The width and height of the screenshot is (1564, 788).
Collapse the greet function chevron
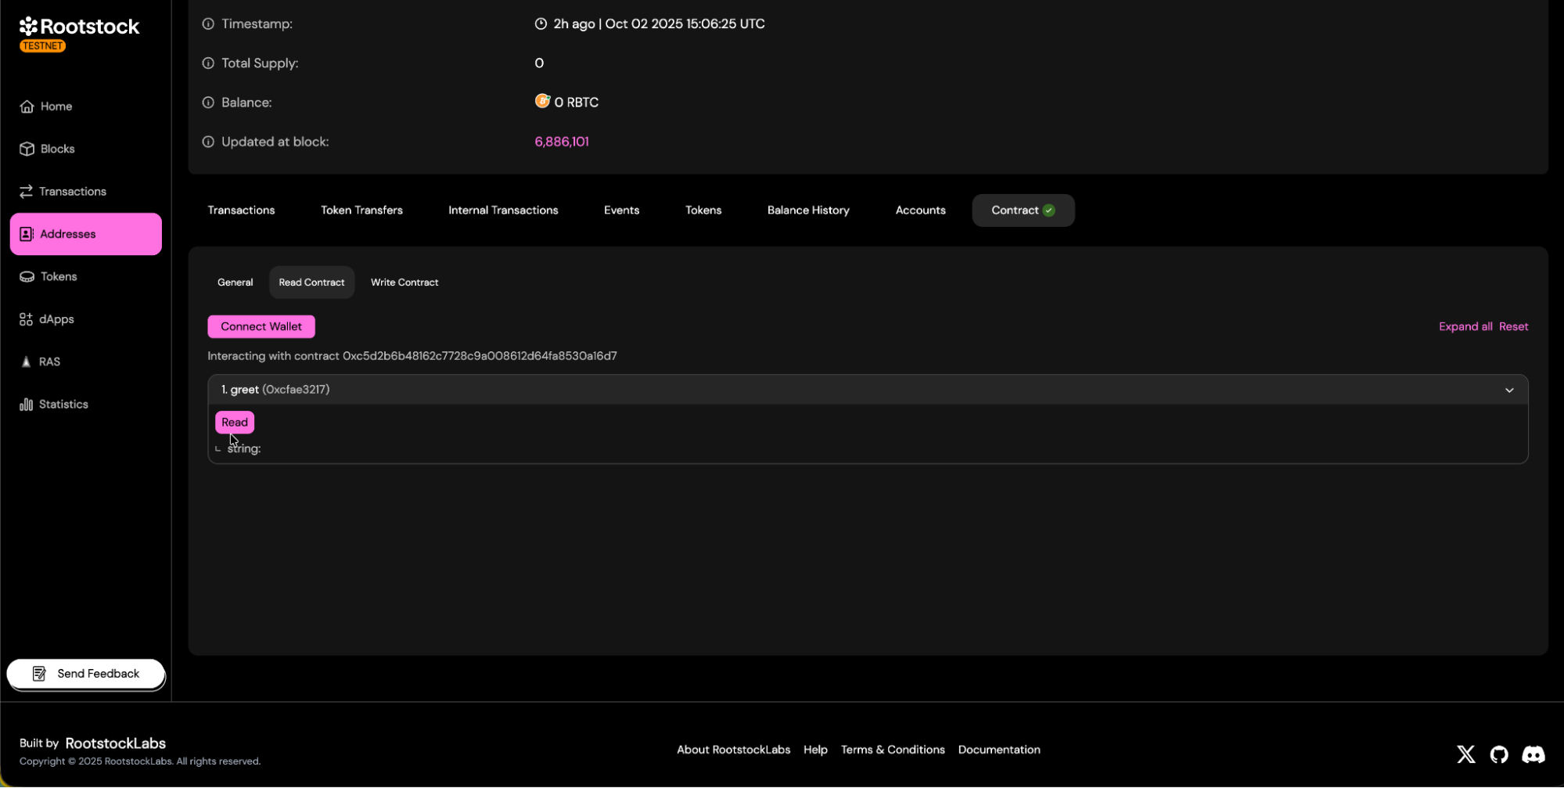pos(1508,390)
